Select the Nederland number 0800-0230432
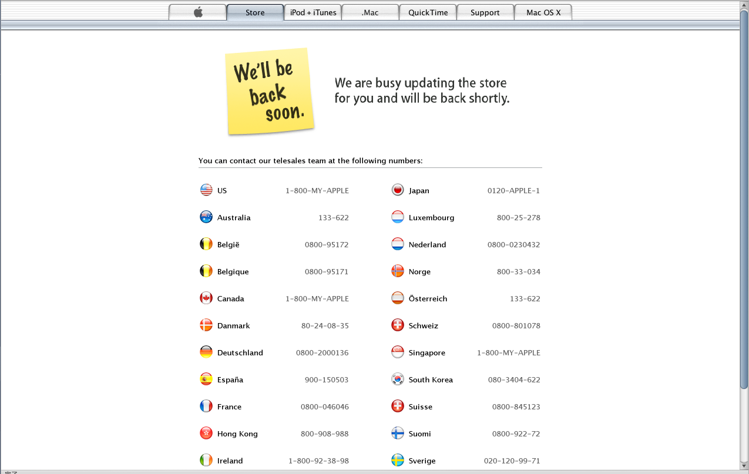 (x=514, y=245)
